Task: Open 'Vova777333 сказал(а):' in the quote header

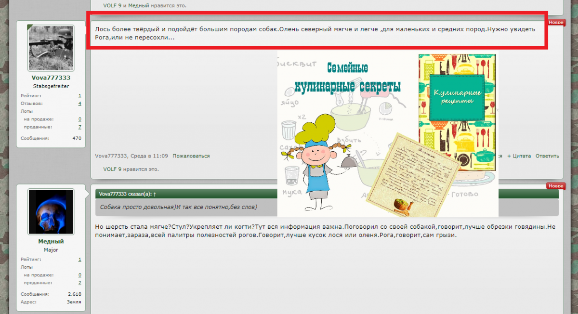Action: [x=125, y=194]
